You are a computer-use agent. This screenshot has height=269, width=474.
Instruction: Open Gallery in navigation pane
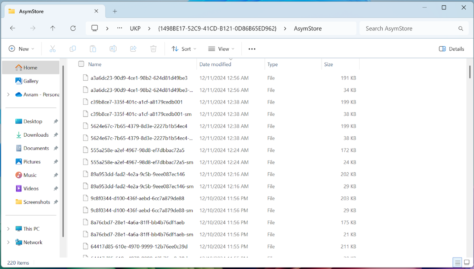31,81
